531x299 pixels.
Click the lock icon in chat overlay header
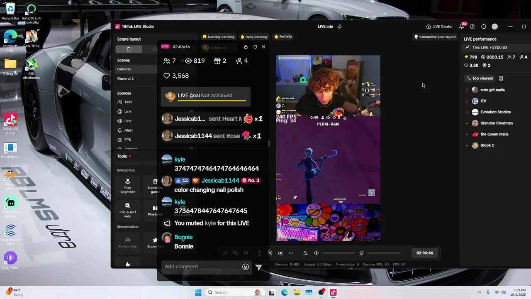tap(246, 47)
